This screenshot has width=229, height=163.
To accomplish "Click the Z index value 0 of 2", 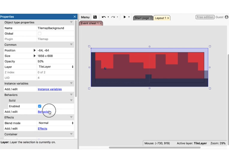I will tap(41, 72).
